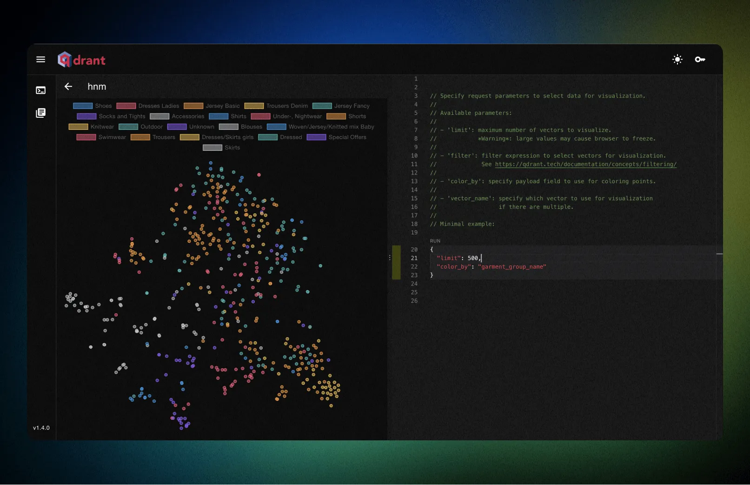The width and height of the screenshot is (750, 485).
Task: Click the RUN button above the request
Action: click(435, 241)
